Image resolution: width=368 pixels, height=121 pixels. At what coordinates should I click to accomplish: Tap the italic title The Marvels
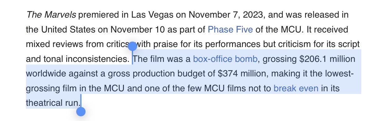(51, 15)
